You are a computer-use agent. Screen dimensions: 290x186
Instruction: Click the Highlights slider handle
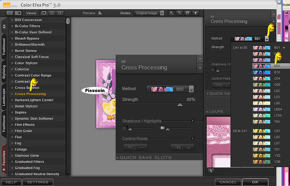click(167, 129)
